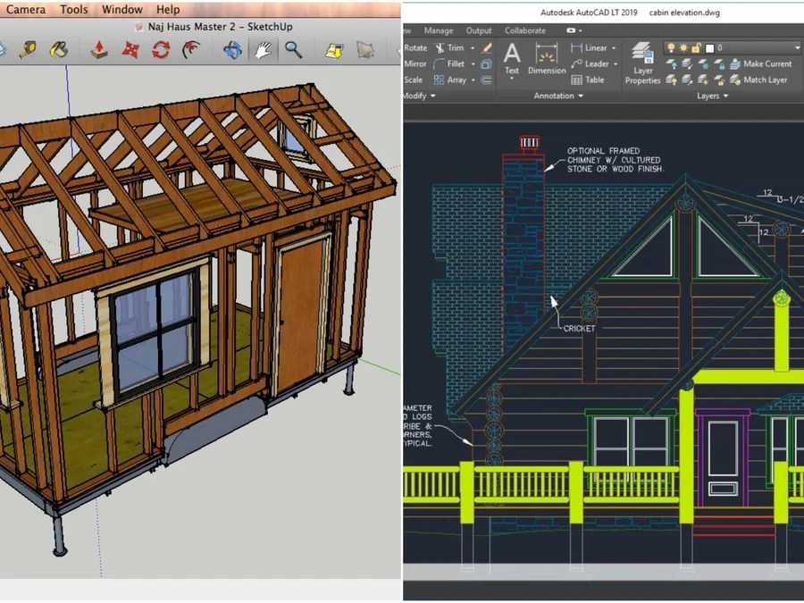
Task: Click the white layer color swatch
Action: coord(709,47)
